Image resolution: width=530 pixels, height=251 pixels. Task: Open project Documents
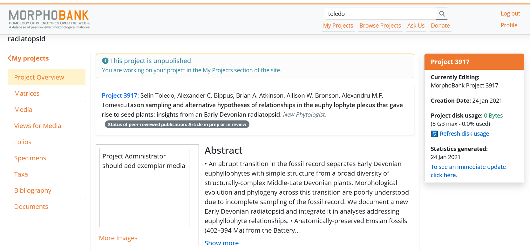31,207
